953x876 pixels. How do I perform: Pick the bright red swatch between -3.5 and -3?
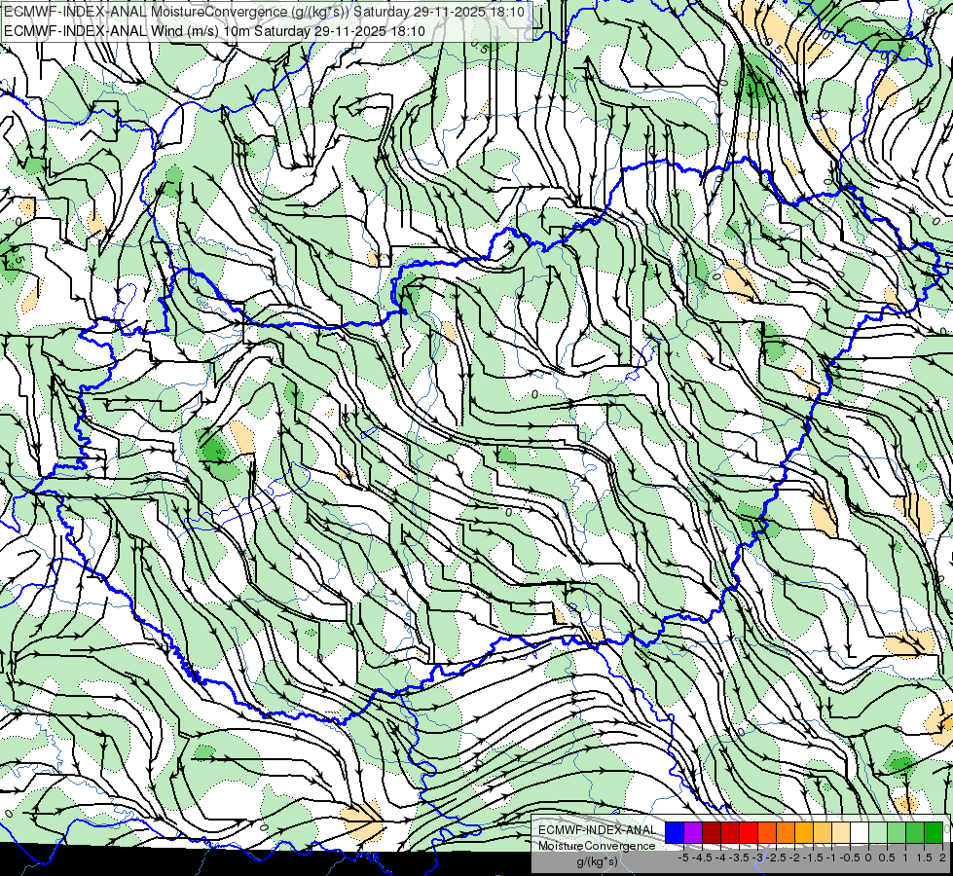pos(749,832)
